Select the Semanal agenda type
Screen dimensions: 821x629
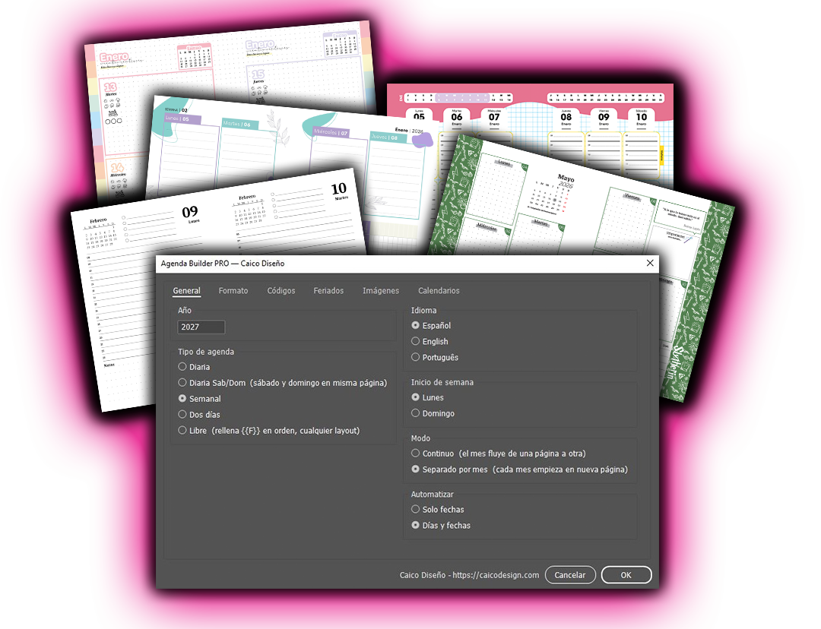tap(199, 399)
